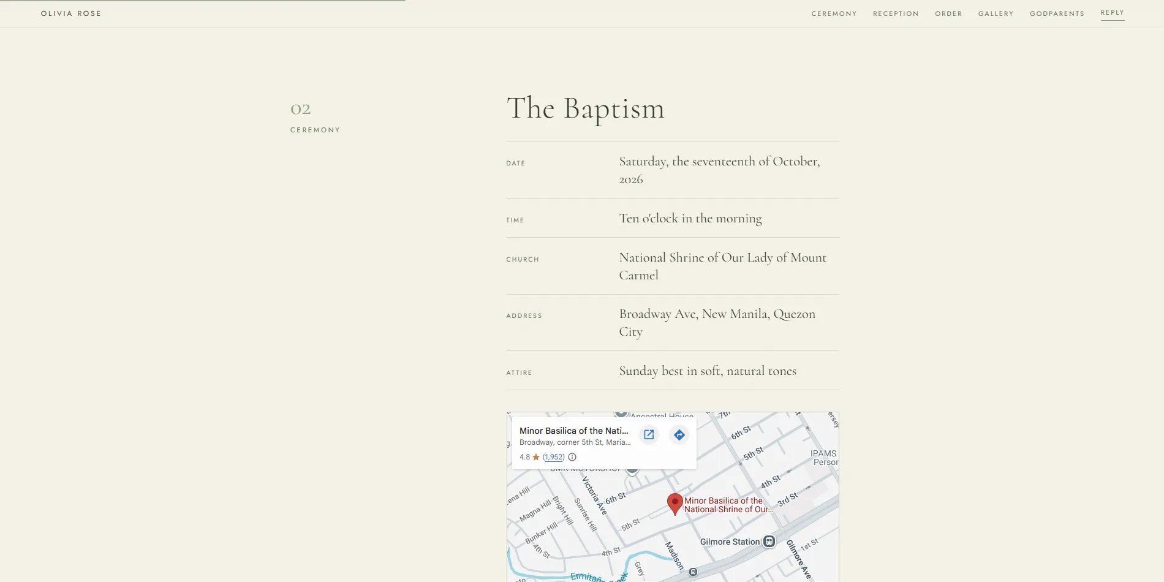Click the Minor Basilica label next to the pin
Image resolution: width=1164 pixels, height=582 pixels.
pos(728,505)
